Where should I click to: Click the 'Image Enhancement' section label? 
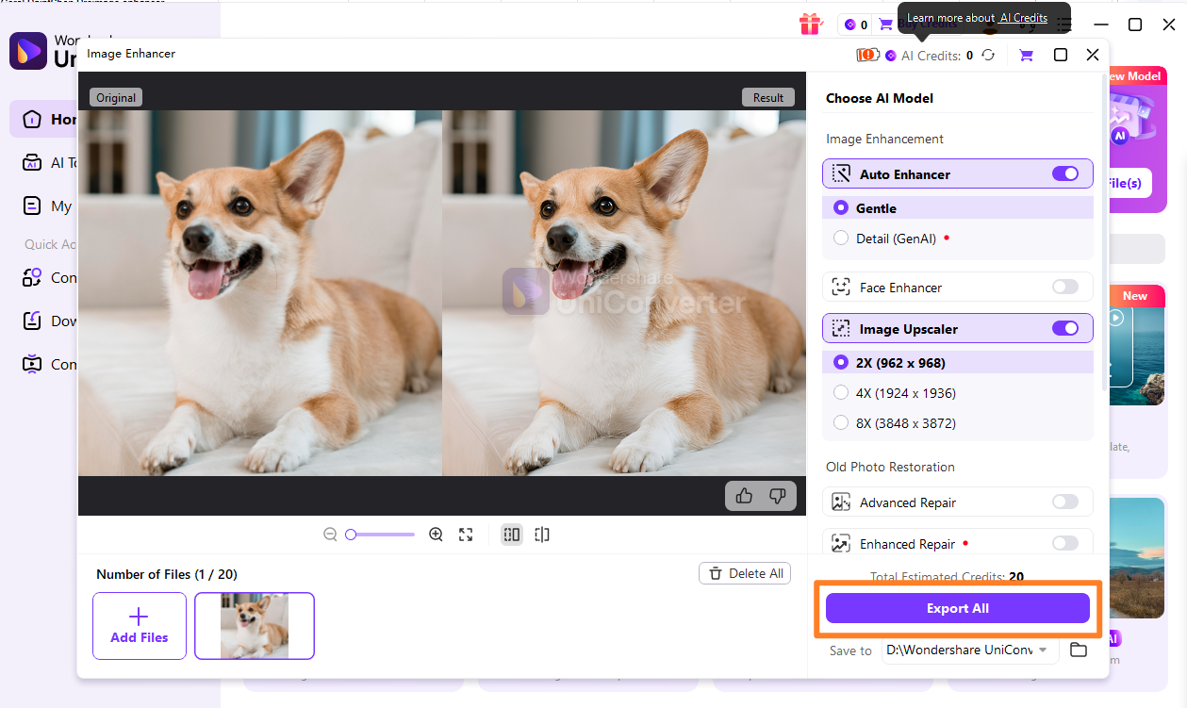point(884,139)
